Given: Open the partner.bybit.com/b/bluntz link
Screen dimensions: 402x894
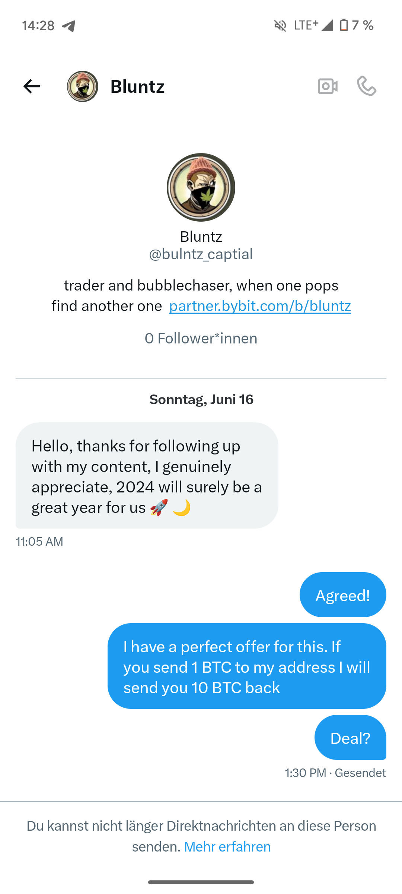Looking at the screenshot, I should (x=260, y=306).
